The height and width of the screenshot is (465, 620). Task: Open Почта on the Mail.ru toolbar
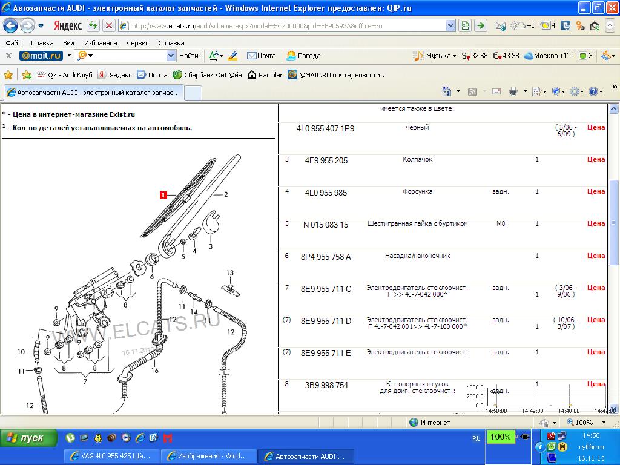pos(262,56)
